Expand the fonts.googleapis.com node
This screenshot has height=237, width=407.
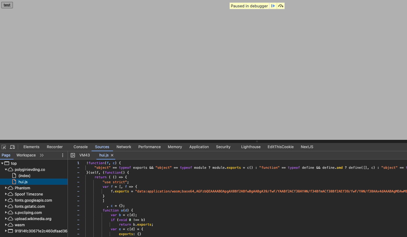[x=6, y=200]
